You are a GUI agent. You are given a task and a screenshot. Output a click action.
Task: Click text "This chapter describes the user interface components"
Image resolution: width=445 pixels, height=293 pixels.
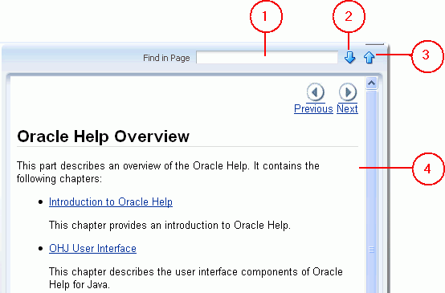pyautogui.click(x=174, y=271)
